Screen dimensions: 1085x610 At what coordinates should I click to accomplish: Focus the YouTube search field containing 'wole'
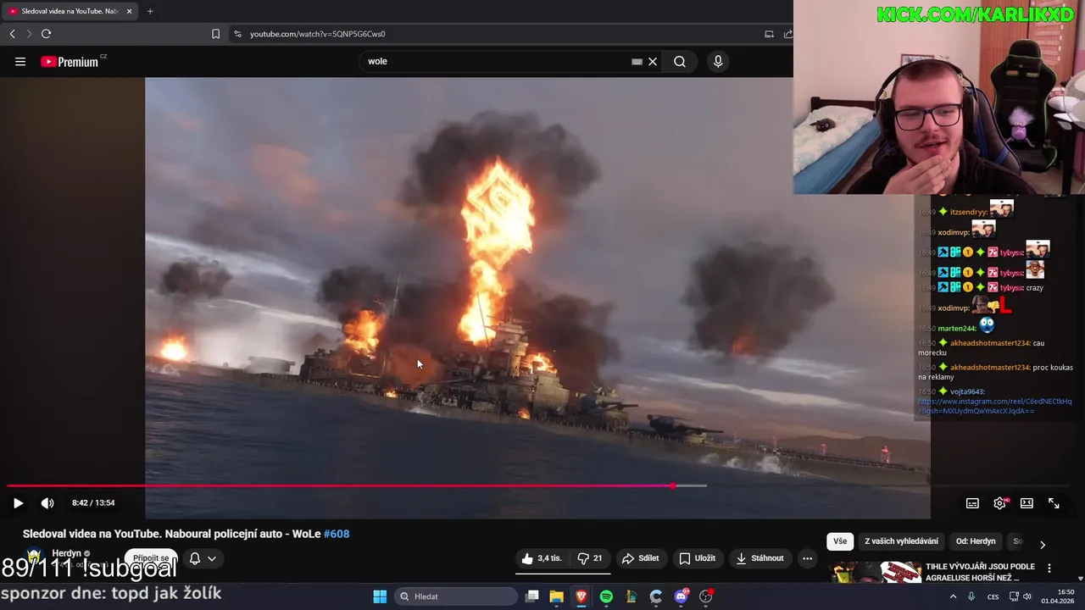(496, 62)
